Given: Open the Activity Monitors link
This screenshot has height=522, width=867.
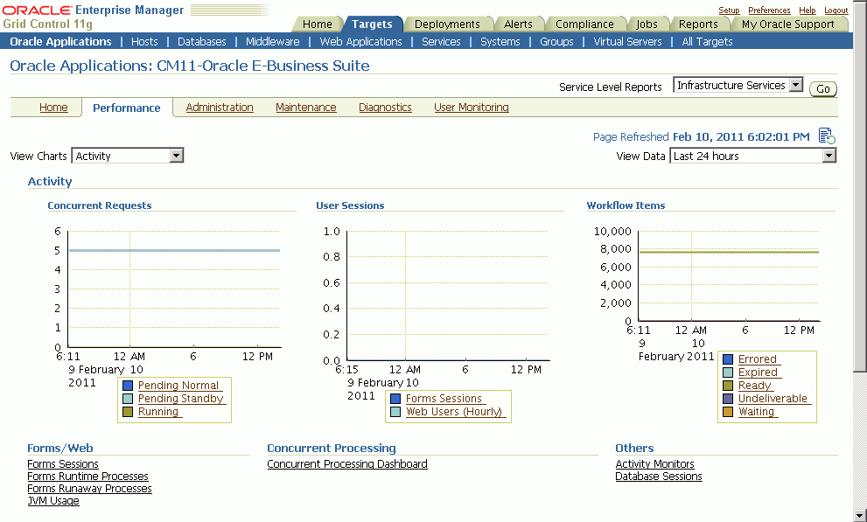Looking at the screenshot, I should (x=654, y=464).
